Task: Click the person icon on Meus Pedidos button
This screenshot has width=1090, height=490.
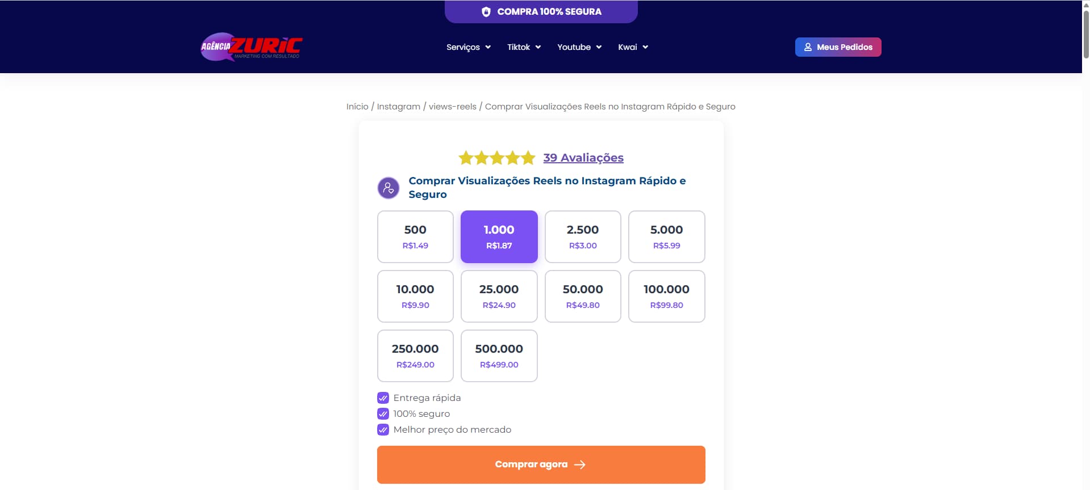Action: [x=808, y=47]
